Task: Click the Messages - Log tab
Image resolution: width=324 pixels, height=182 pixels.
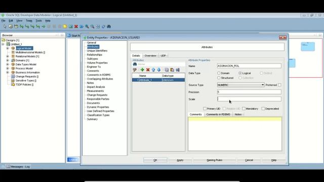Action: [x=18, y=166]
